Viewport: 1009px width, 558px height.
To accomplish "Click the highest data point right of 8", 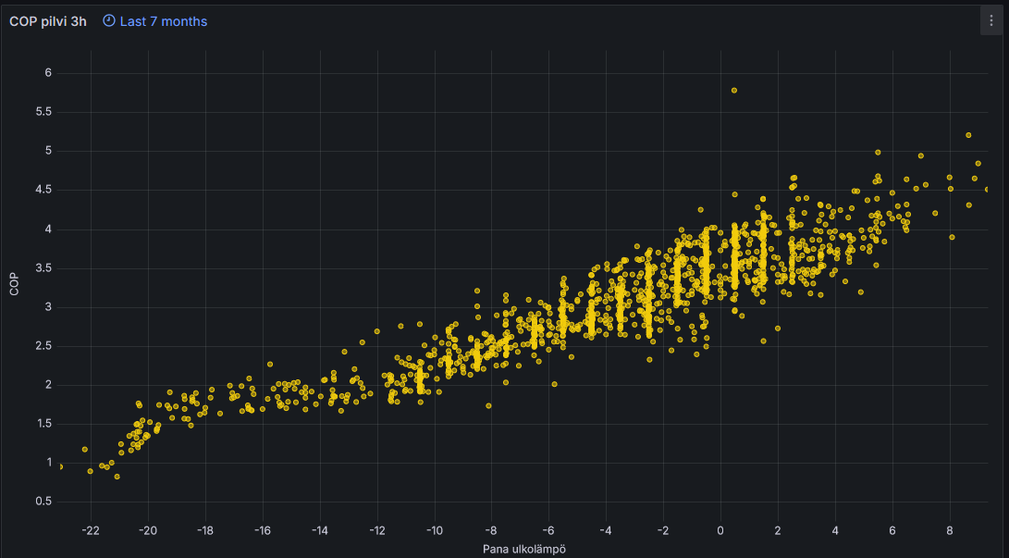I will (968, 135).
